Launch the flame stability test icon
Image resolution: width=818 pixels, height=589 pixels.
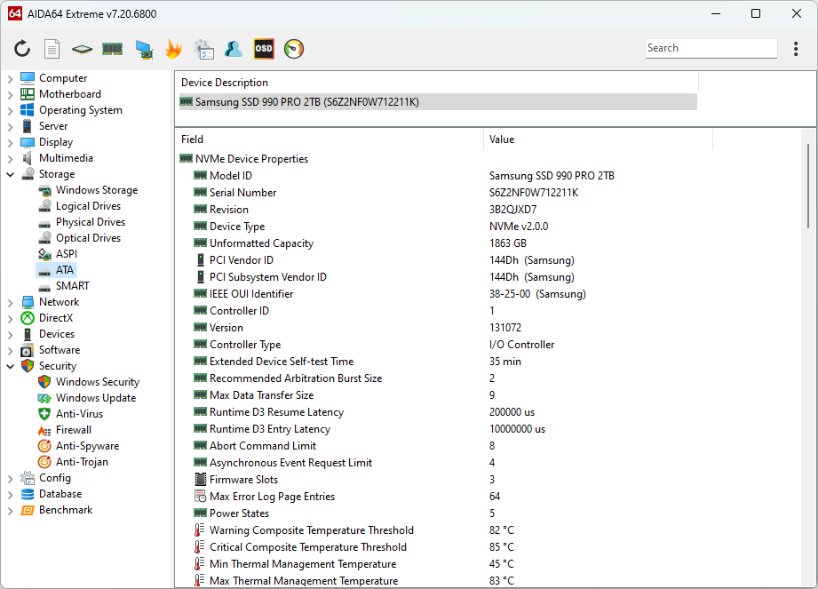pos(173,49)
